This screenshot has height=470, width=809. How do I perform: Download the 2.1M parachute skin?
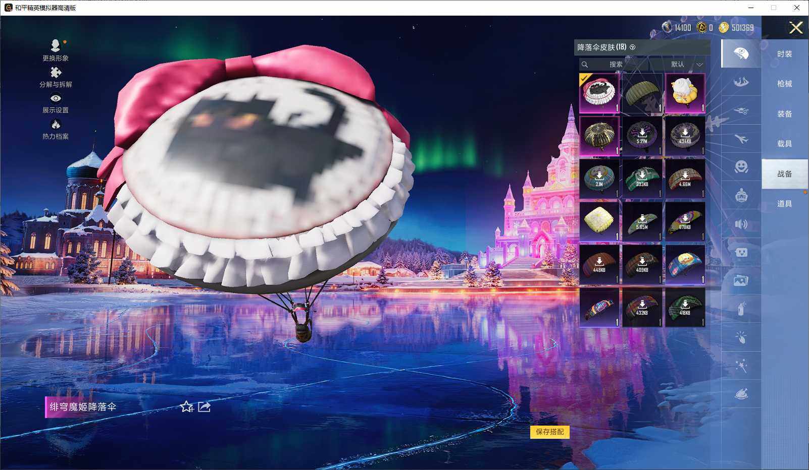[599, 179]
